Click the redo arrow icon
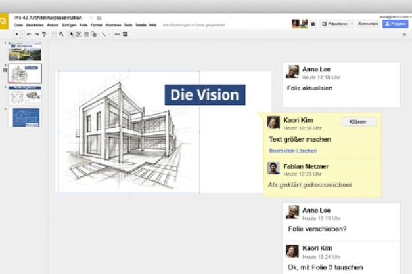Viewport: 412px width, 274px height. (37, 34)
